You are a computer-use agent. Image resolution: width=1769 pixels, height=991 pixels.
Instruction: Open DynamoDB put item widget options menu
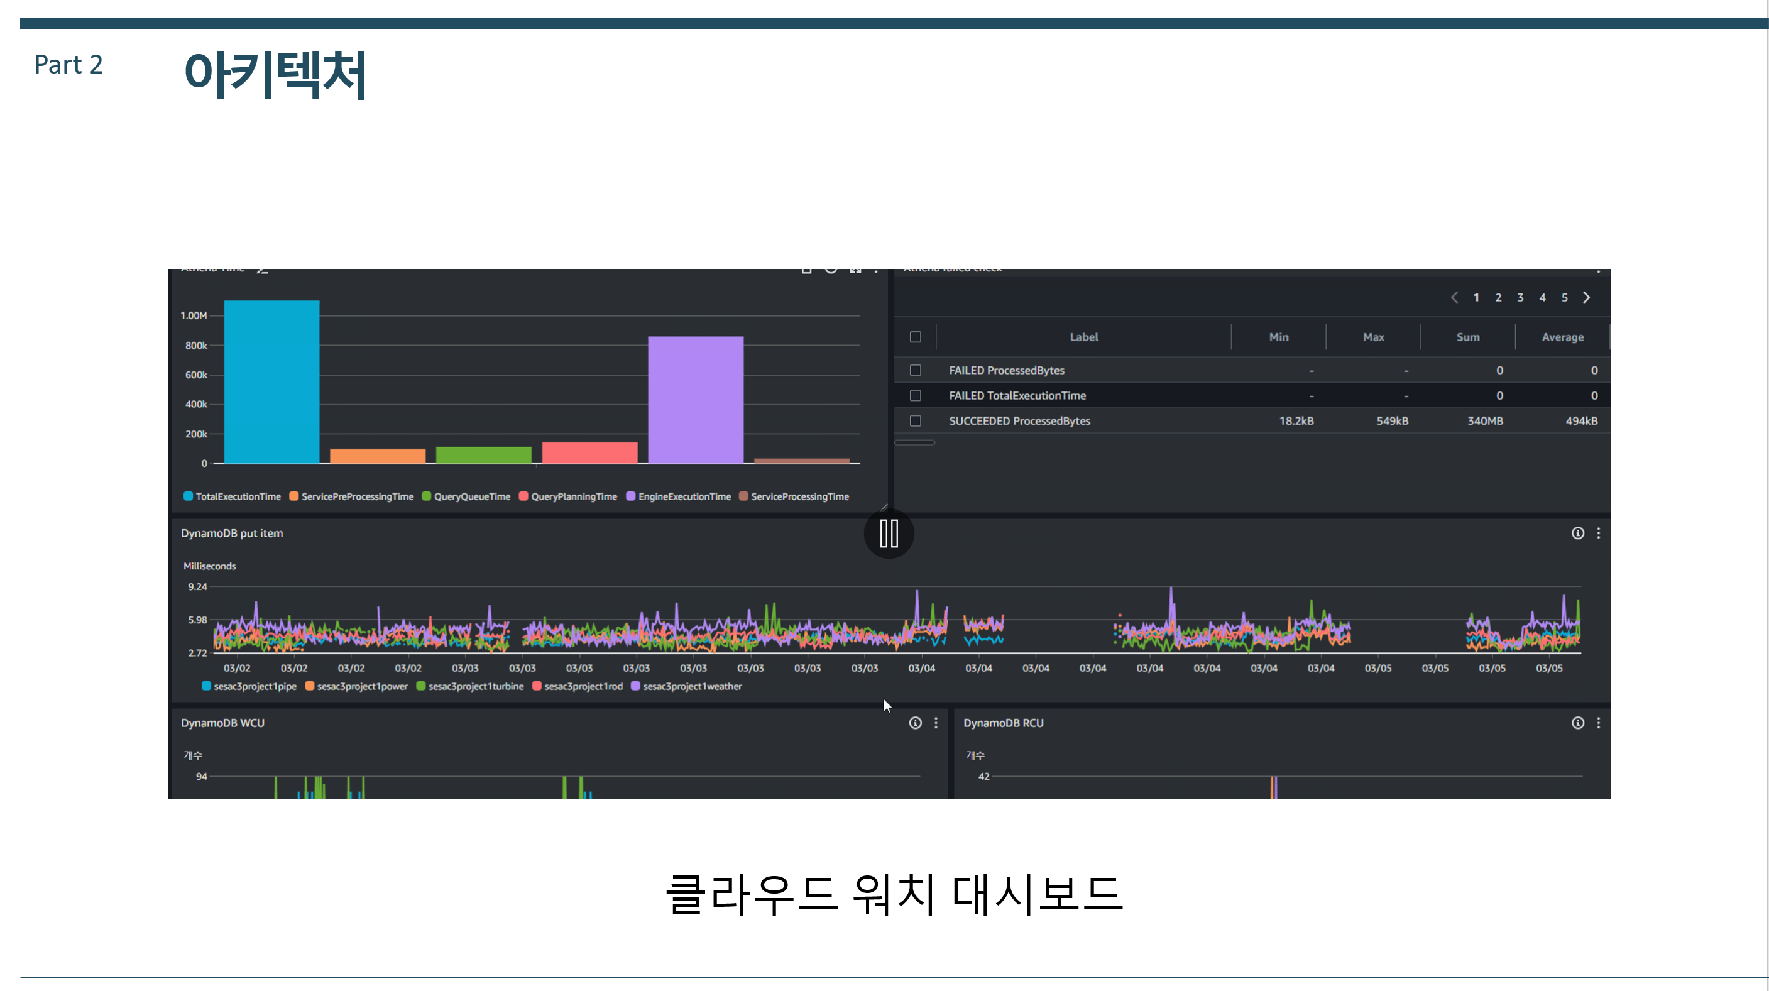coord(1598,534)
